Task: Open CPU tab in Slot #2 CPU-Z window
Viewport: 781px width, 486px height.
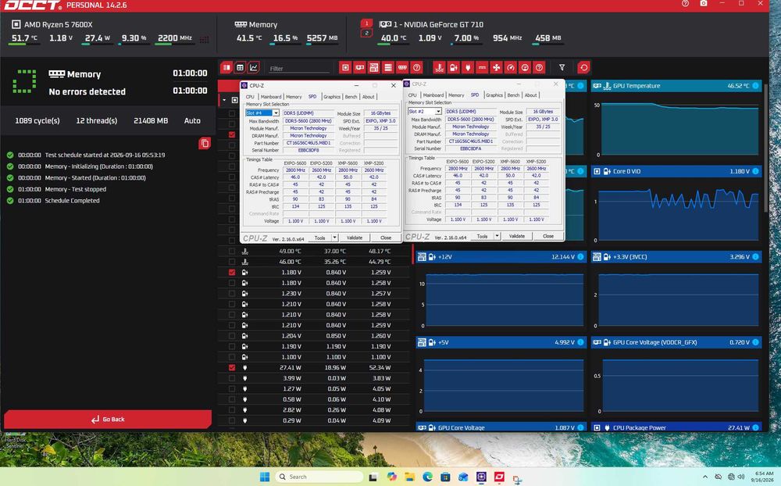Action: point(412,95)
